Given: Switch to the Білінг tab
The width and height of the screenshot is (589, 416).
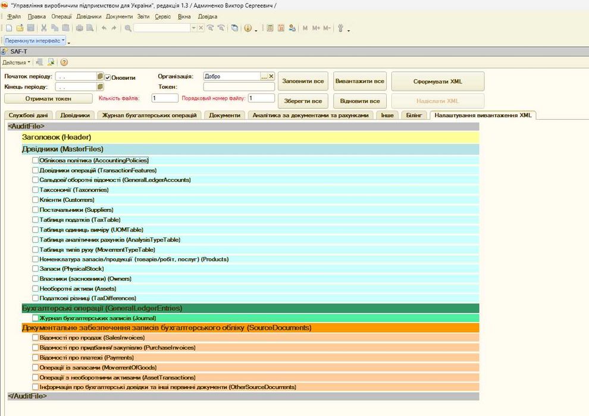Looking at the screenshot, I should tap(413, 115).
